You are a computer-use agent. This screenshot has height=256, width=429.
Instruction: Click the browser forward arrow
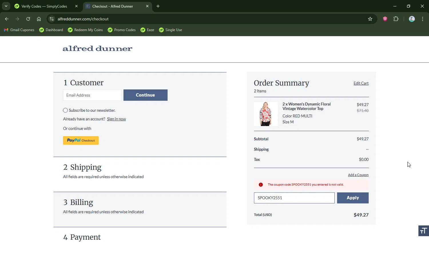pyautogui.click(x=17, y=19)
